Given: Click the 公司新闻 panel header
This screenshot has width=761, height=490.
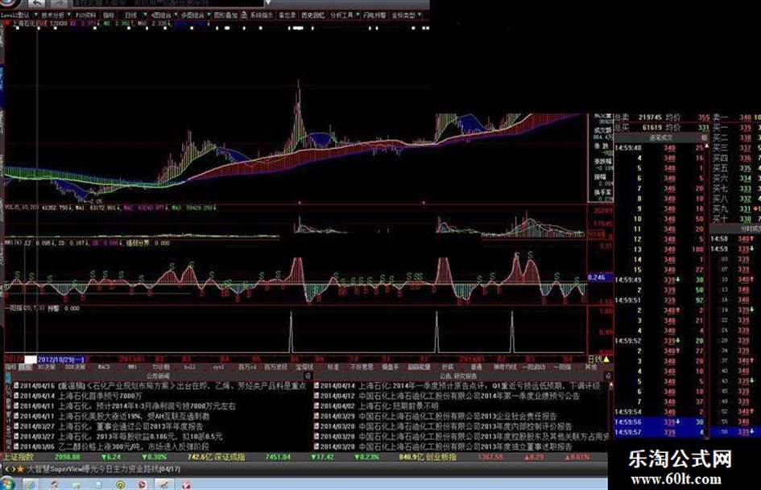Looking at the screenshot, I should 158,376.
